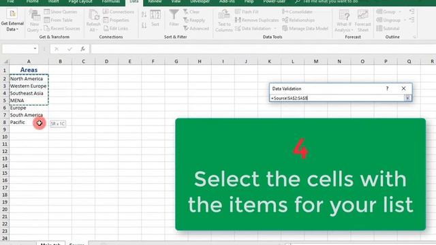Click Show Queries
The width and height of the screenshot is (436, 245).
coord(61,12)
